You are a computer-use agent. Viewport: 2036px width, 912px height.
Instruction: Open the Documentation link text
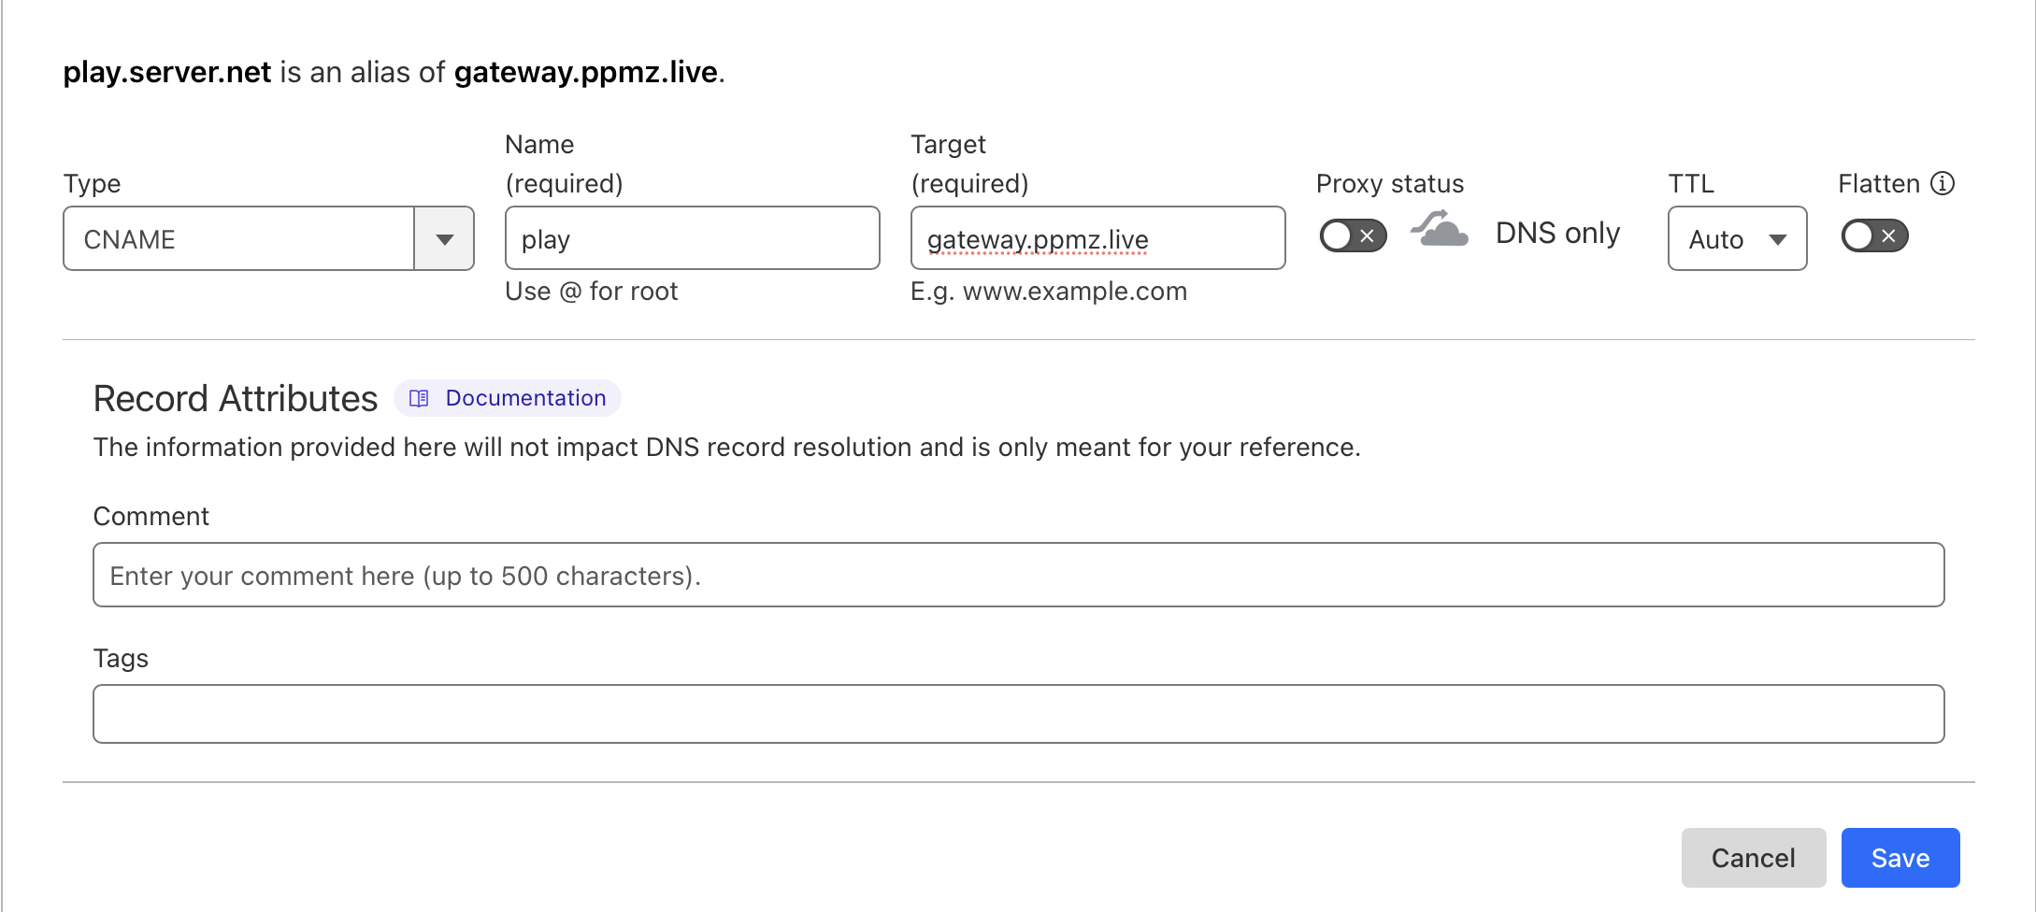[x=525, y=398]
